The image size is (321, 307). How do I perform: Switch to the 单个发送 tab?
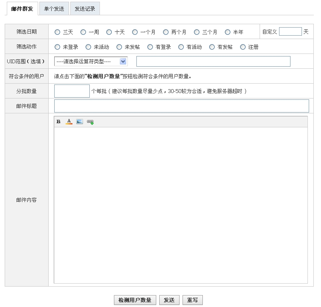pyautogui.click(x=54, y=9)
